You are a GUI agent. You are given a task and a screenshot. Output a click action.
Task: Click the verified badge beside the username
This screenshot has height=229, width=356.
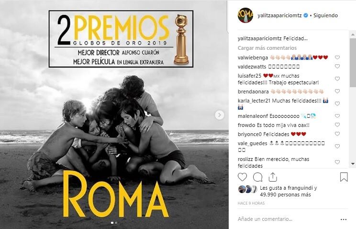click(x=306, y=15)
